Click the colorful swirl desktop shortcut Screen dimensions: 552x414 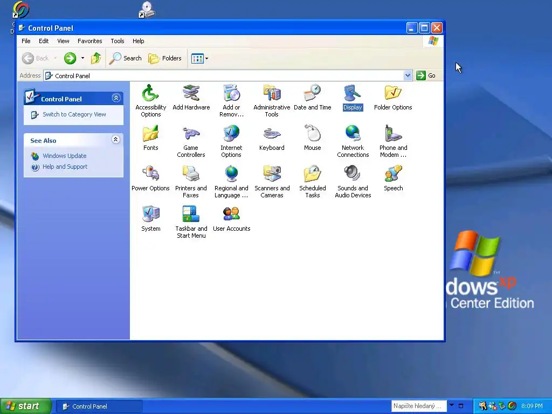21,10
